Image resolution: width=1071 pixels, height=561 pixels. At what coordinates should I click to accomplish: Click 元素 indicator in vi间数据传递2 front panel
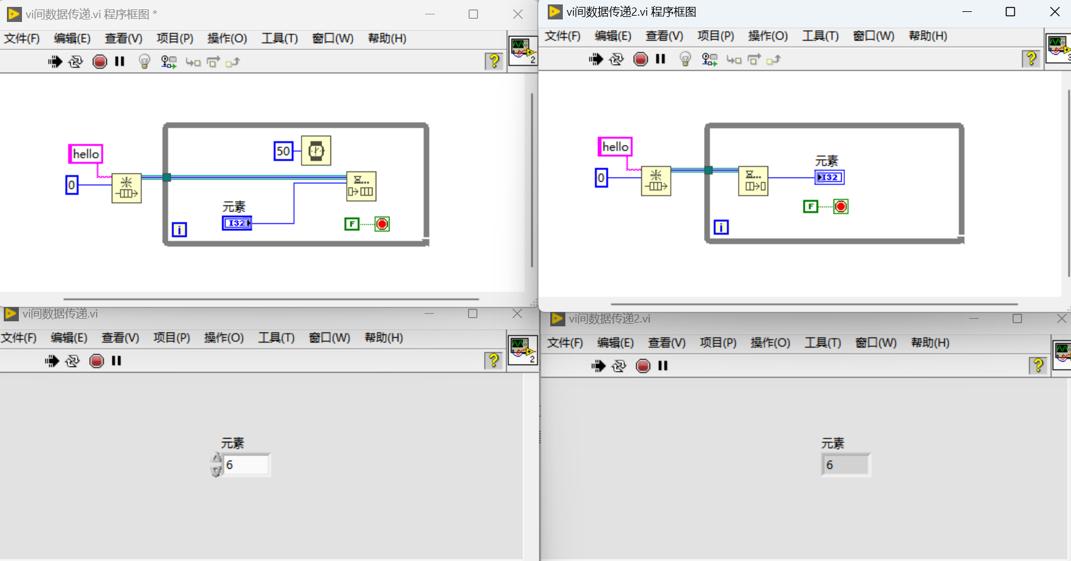(845, 465)
